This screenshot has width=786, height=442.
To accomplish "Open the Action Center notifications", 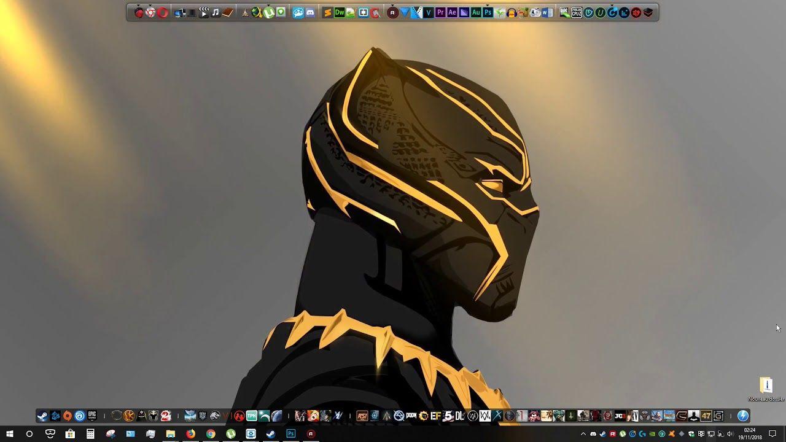I will click(772, 434).
